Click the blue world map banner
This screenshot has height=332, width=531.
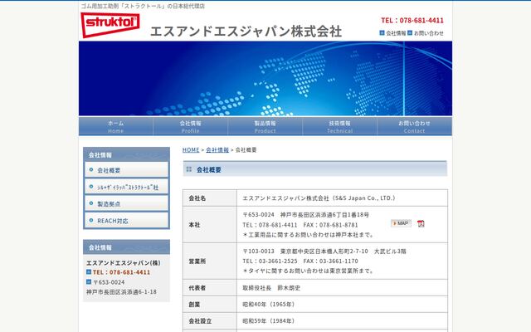click(x=265, y=78)
